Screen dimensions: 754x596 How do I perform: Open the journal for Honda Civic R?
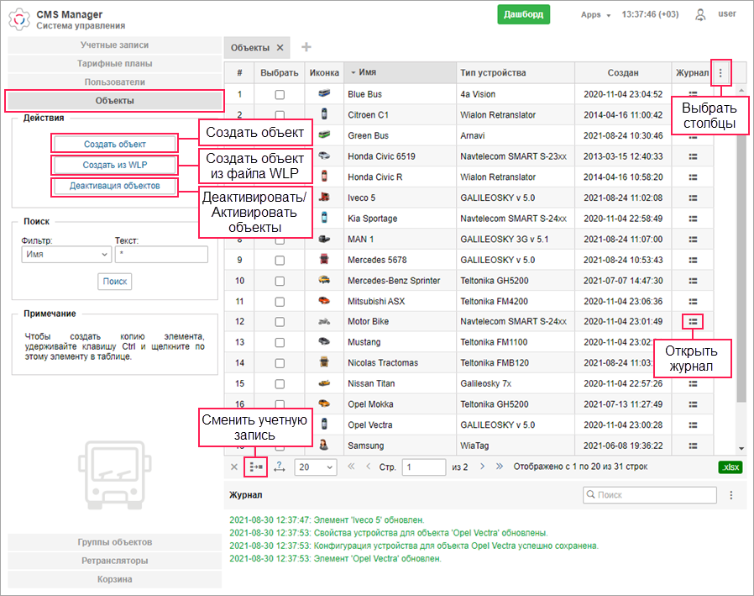coord(693,177)
